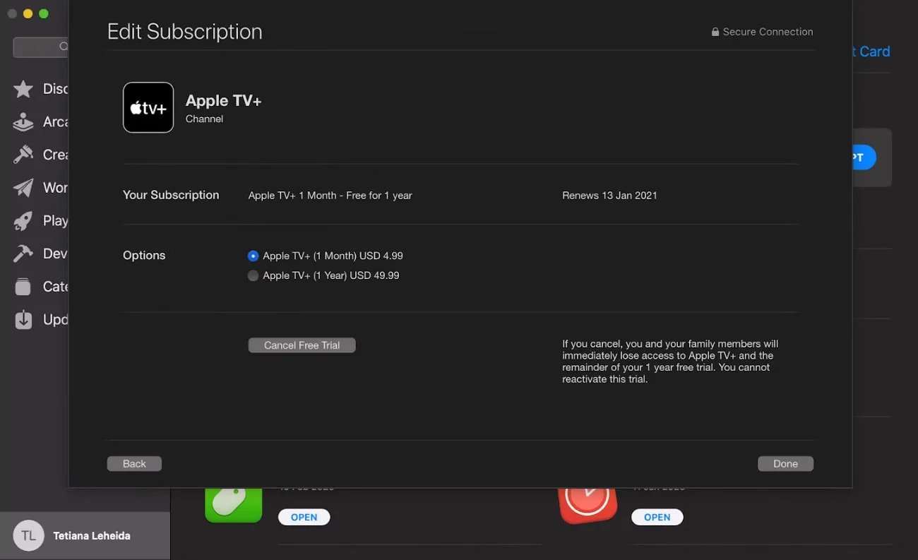Click OPEN next to red clock app

pyautogui.click(x=657, y=517)
